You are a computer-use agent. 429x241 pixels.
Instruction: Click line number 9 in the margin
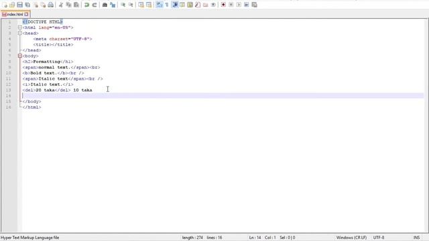coord(9,68)
